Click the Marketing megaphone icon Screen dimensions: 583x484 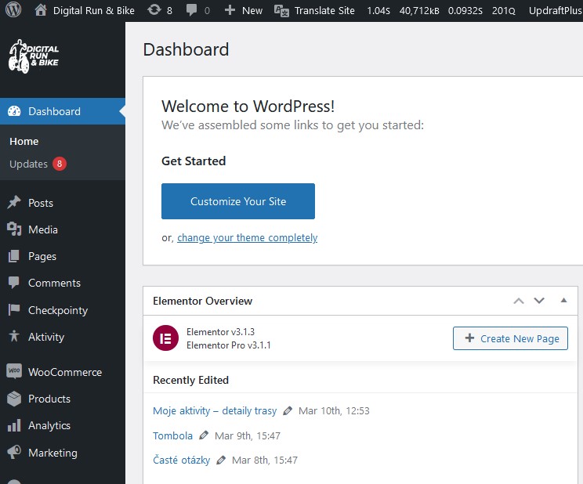pyautogui.click(x=14, y=453)
